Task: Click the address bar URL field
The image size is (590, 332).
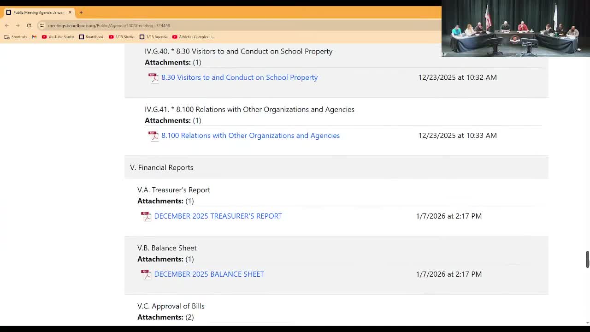Action: pos(109,25)
